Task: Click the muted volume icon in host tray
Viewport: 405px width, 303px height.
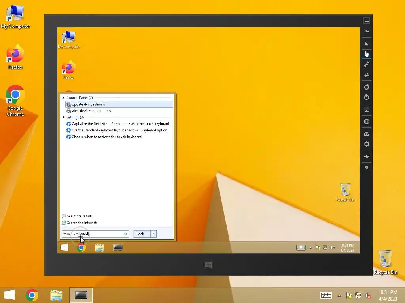Action: [x=367, y=296]
